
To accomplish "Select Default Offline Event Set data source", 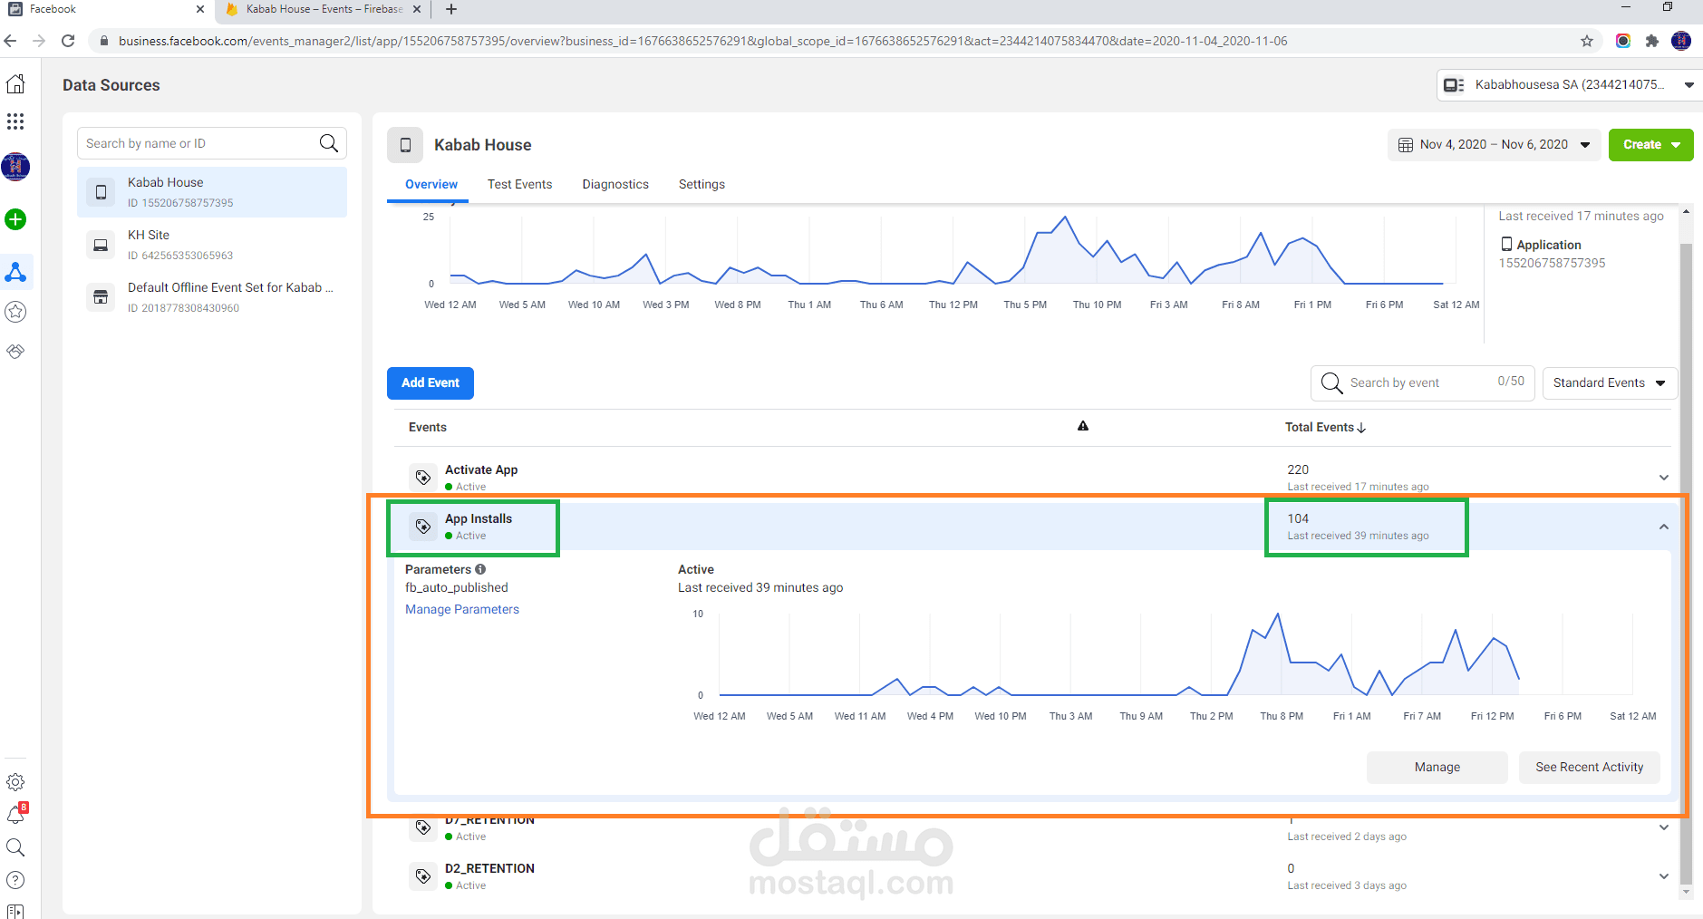I will [x=212, y=297].
